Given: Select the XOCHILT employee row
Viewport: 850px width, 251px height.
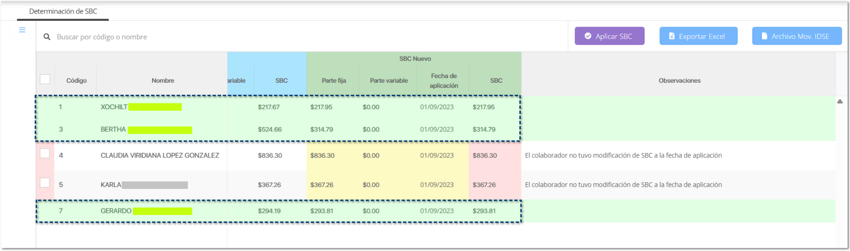Looking at the screenshot, I should pos(114,107).
